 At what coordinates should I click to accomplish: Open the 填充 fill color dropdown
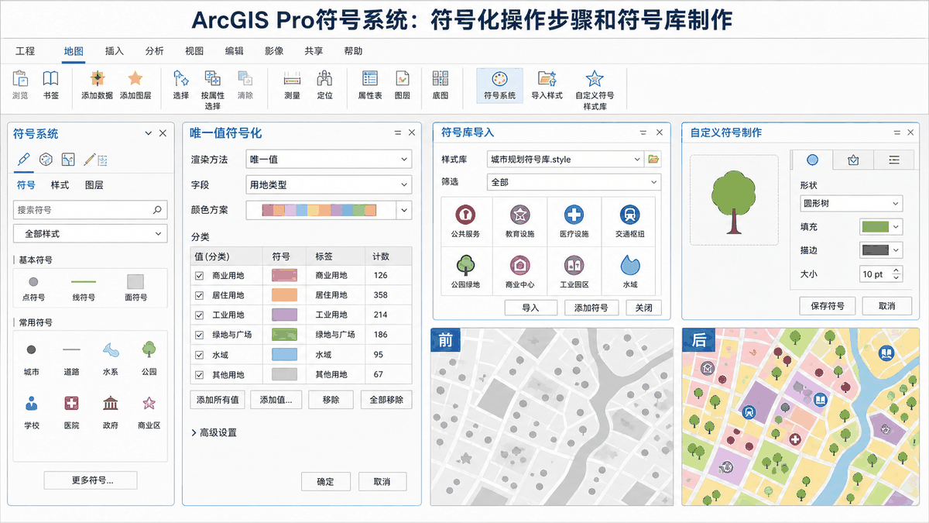(x=881, y=227)
